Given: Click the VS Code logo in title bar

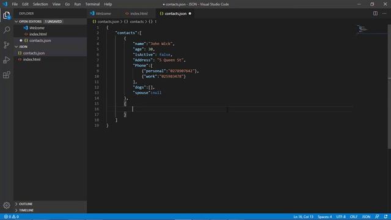Looking at the screenshot, I should (x=5, y=4).
